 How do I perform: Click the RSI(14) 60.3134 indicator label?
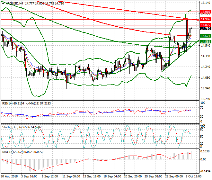[x=13, y=104]
